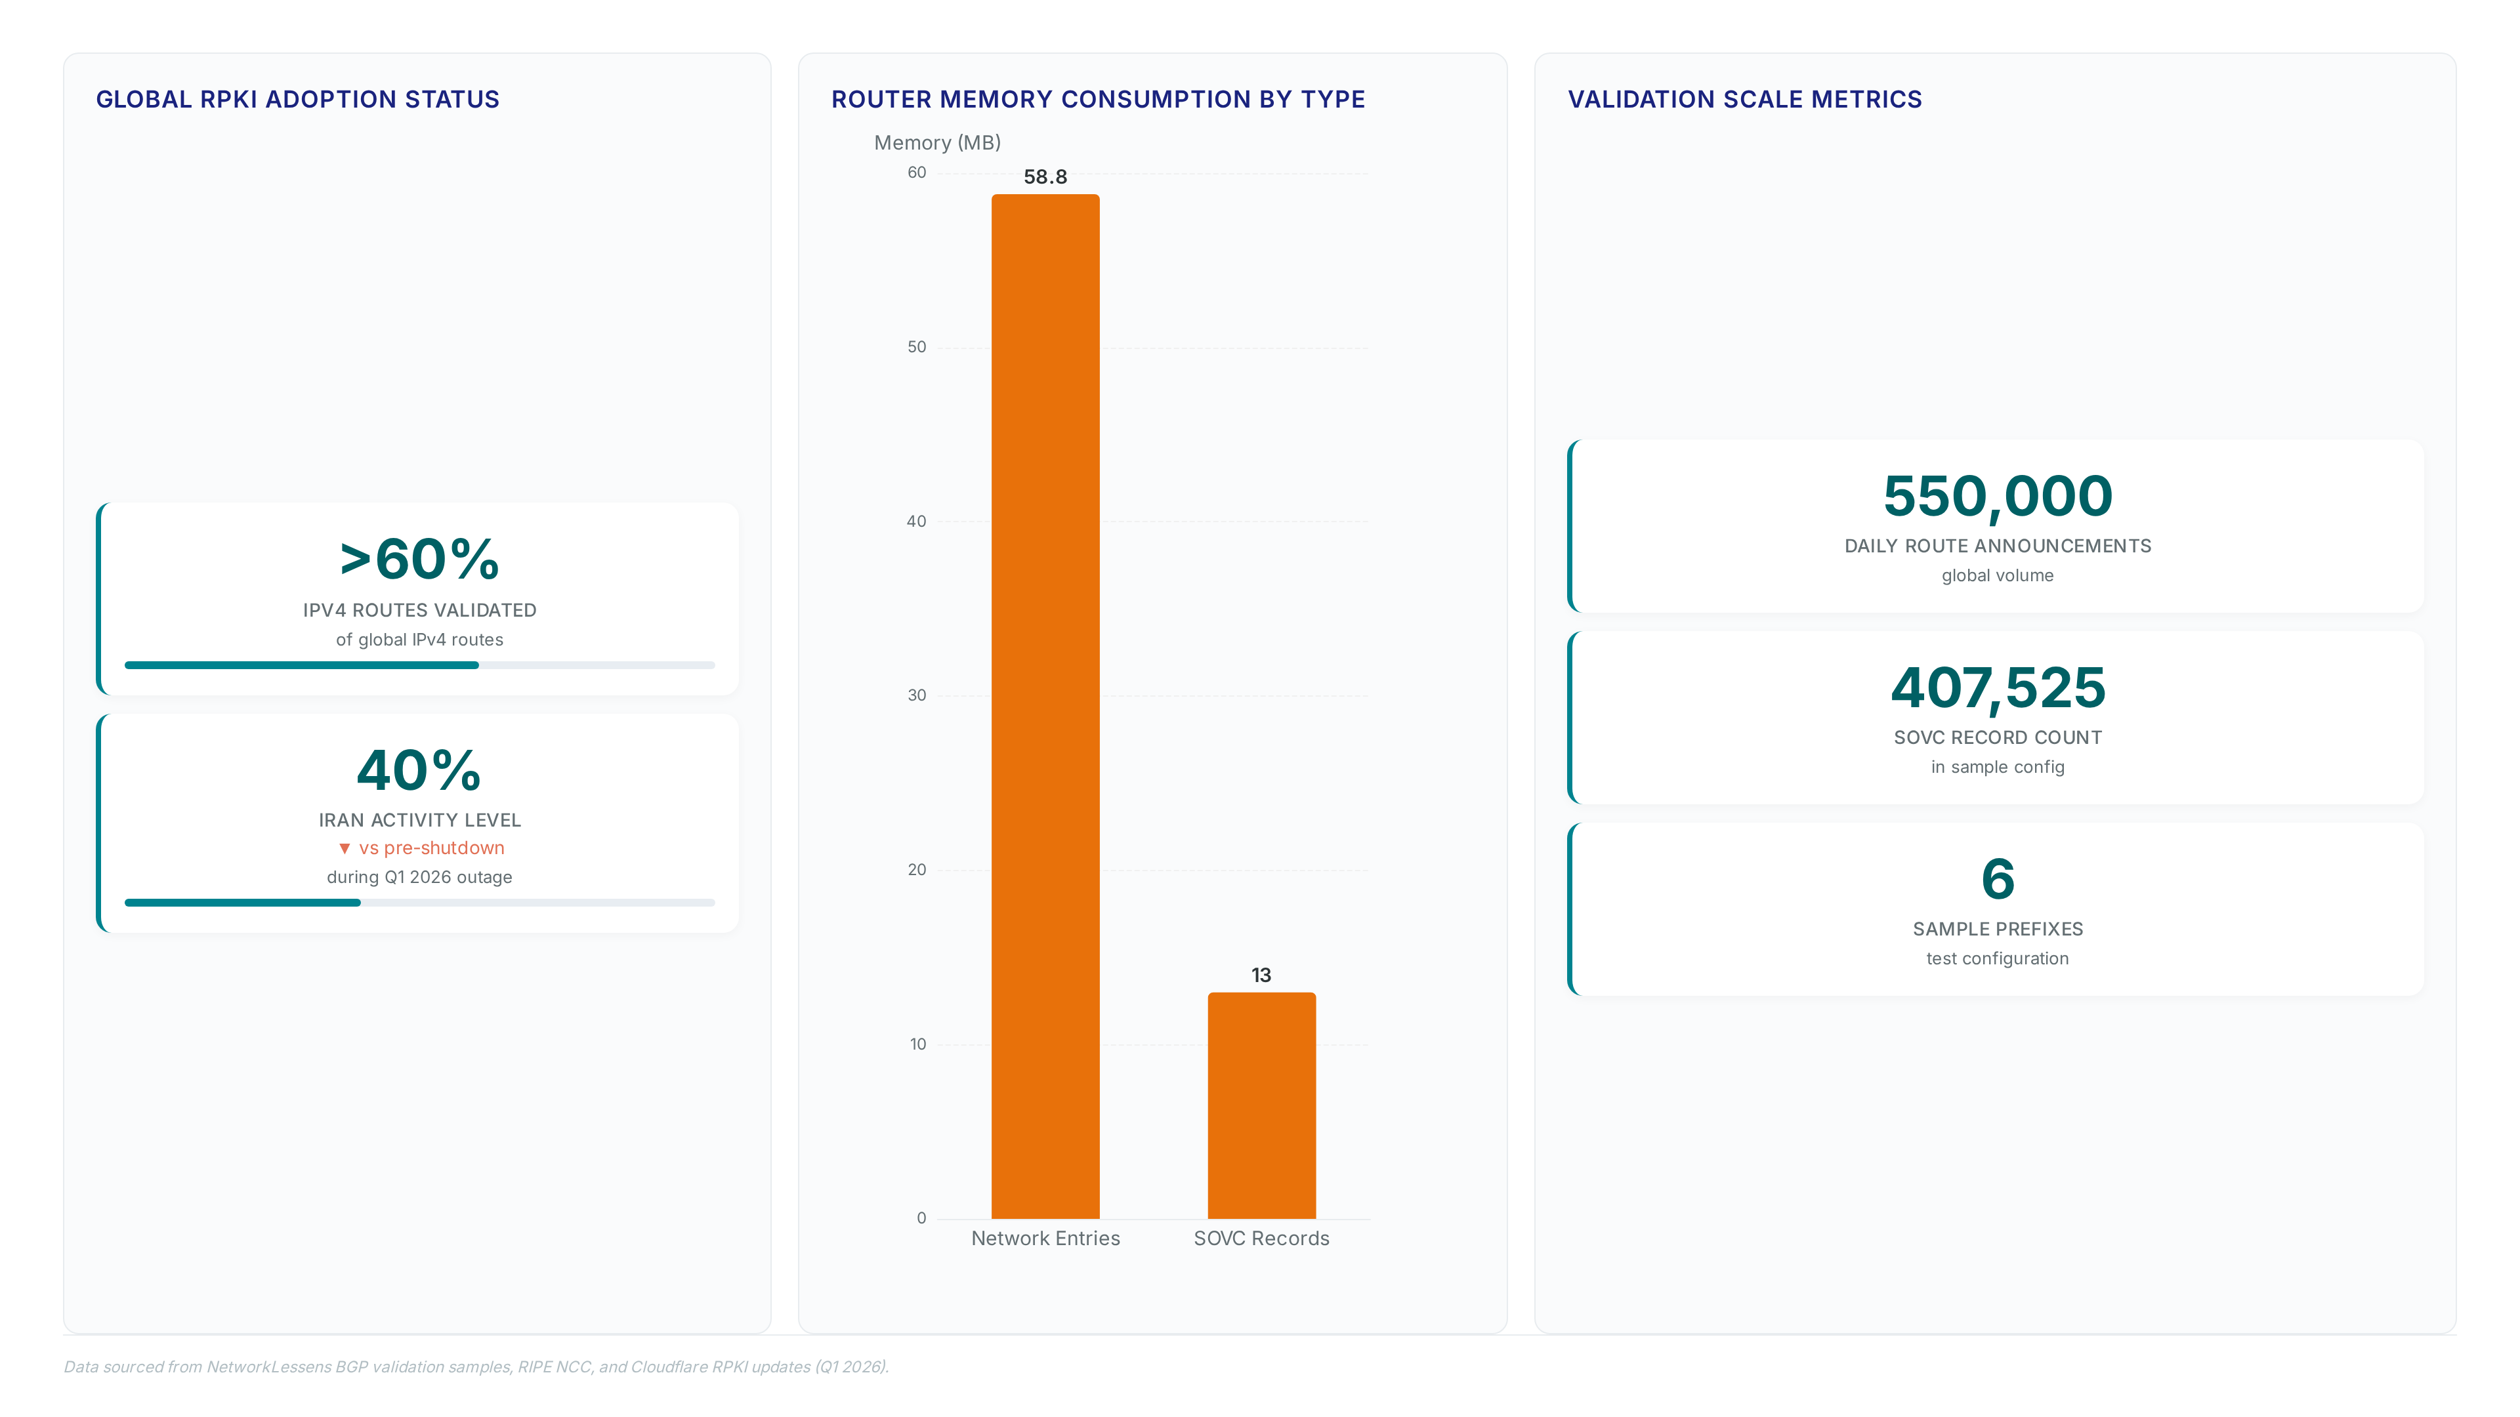The width and height of the screenshot is (2520, 1417).
Task: Click the vs pre-shutdown trend text
Action: pos(431,848)
